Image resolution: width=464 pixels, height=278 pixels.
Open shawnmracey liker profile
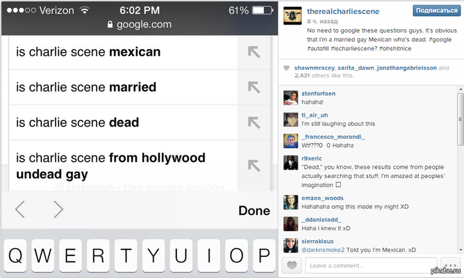click(x=314, y=68)
